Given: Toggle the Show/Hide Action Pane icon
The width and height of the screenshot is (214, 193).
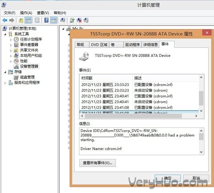Looking at the screenshot, I should [x=53, y=20].
